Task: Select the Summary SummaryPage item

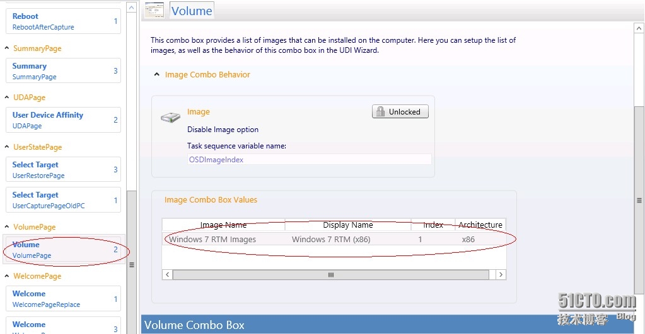Action: tap(63, 70)
